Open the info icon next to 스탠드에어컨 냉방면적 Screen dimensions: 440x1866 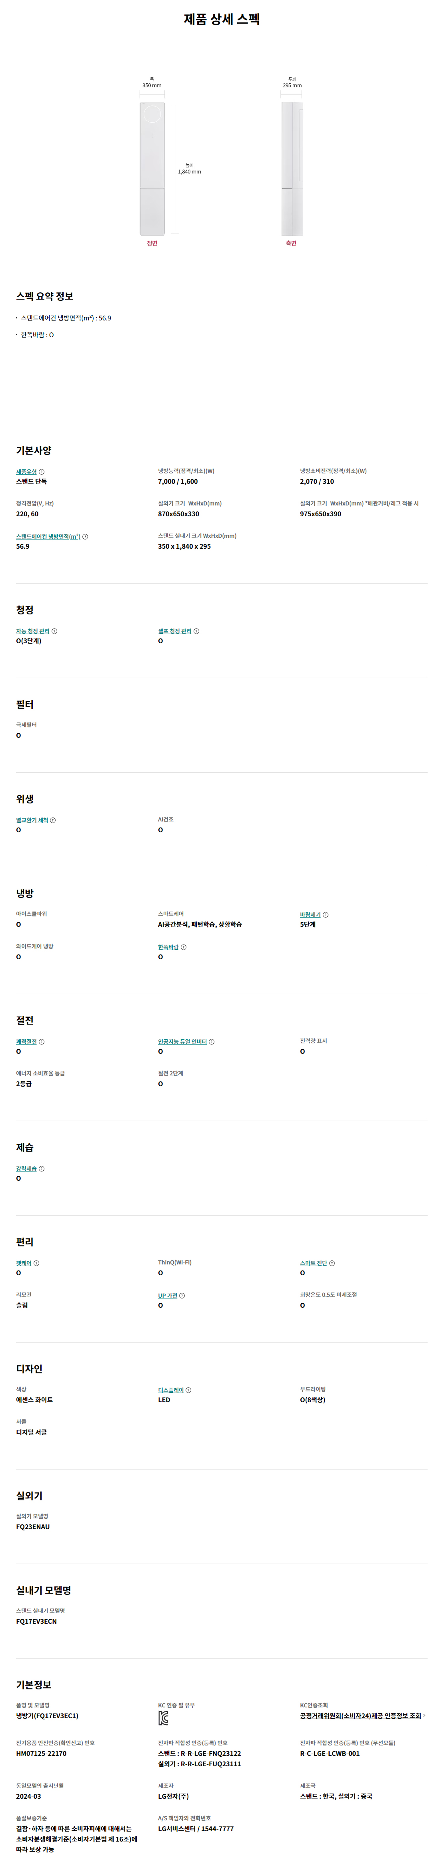tap(85, 537)
